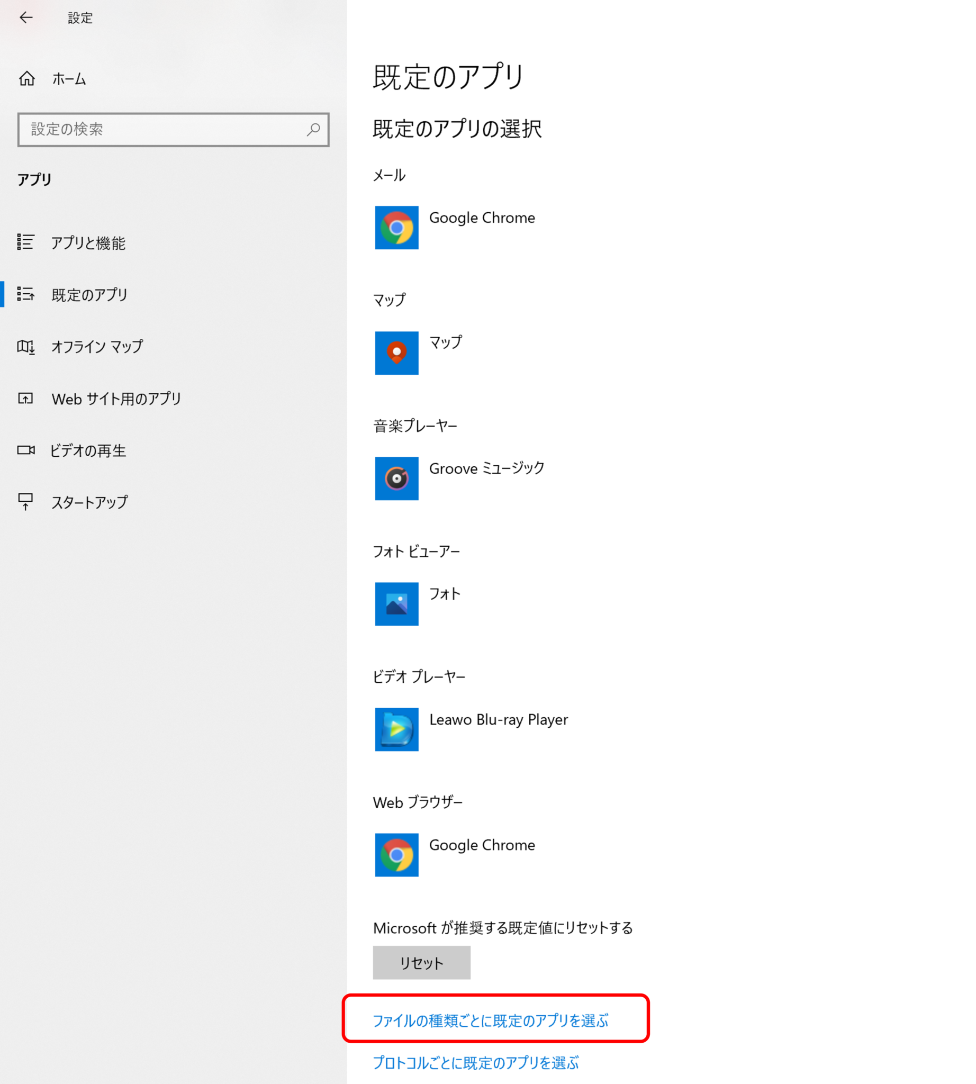Change video player from Leawo Blu-ray Player
The image size is (976, 1084).
(x=498, y=720)
